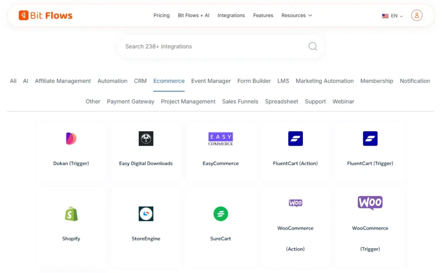
Task: Click the Bit Flows logo
Action: tap(45, 15)
